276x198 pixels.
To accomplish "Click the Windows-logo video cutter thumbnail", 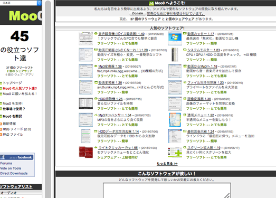I will (x=175, y=39).
